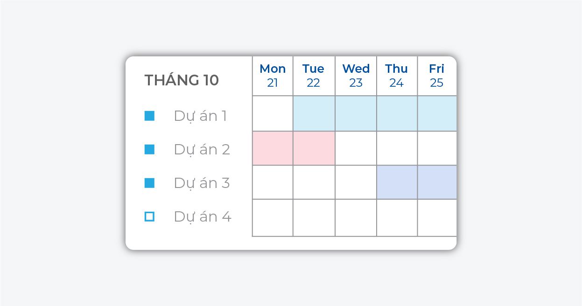Select the lavender Dự án 3 Thursday cell
The width and height of the screenshot is (582, 306).
pyautogui.click(x=397, y=182)
